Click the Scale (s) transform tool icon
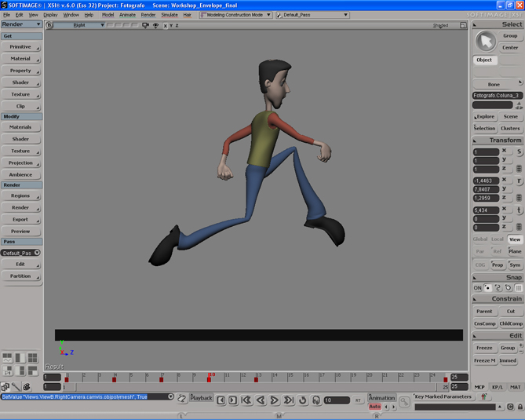 pyautogui.click(x=519, y=152)
